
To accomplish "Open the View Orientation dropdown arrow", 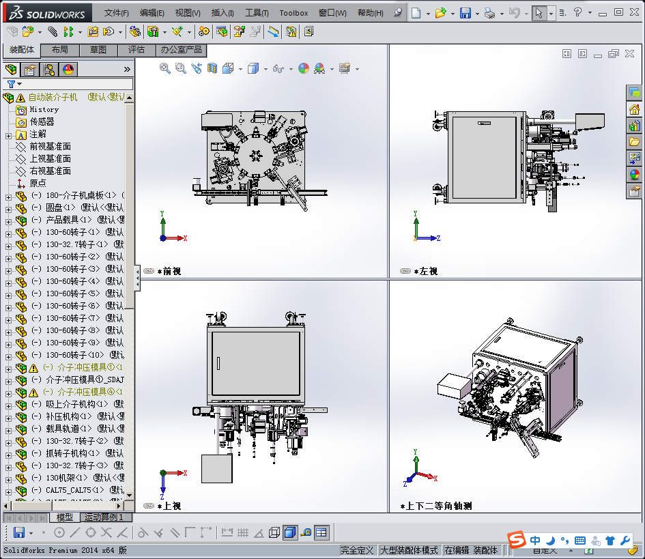I will tap(240, 69).
